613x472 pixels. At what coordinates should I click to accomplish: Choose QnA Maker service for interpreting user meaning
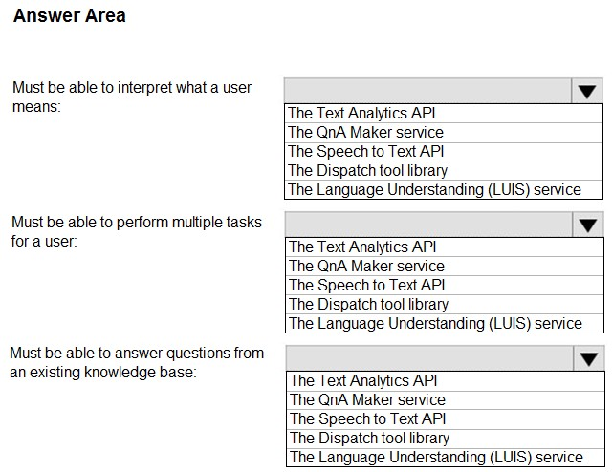[x=365, y=132]
